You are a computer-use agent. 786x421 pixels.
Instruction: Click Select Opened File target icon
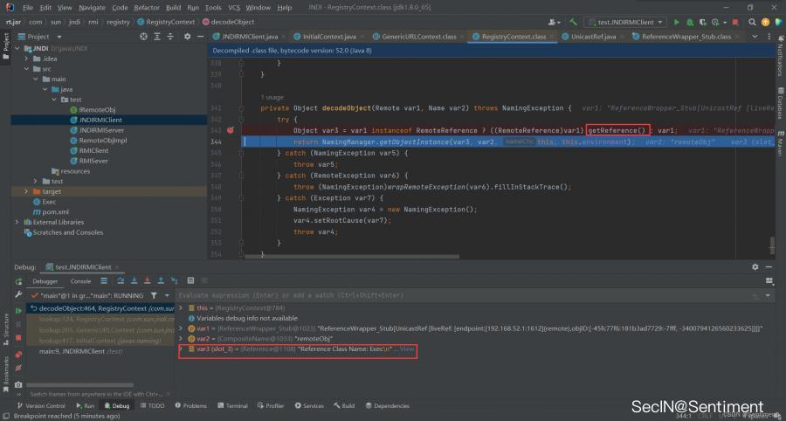click(x=144, y=37)
